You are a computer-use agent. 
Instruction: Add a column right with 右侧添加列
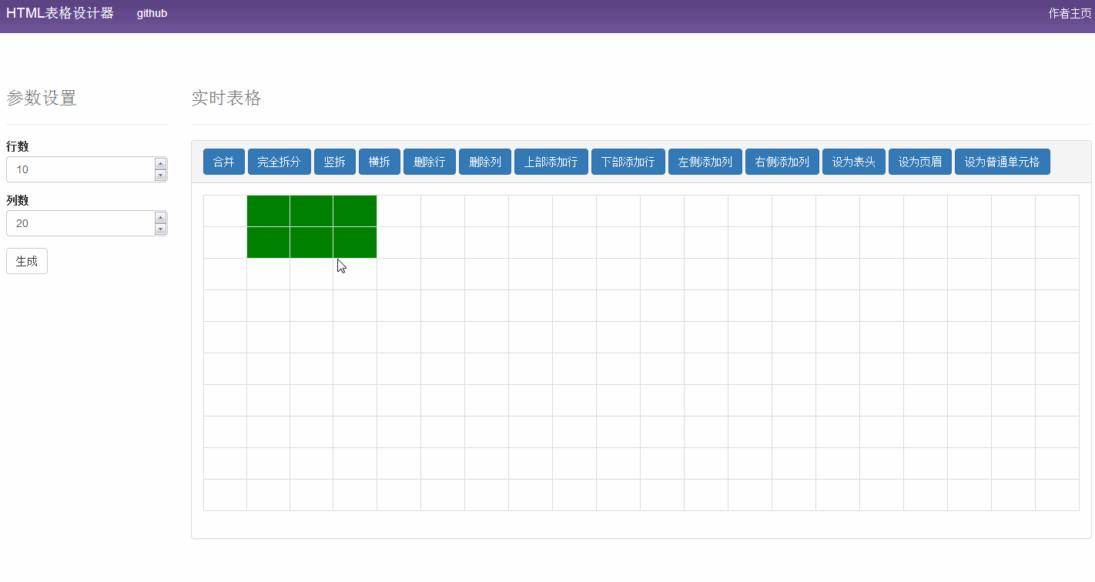(x=782, y=162)
